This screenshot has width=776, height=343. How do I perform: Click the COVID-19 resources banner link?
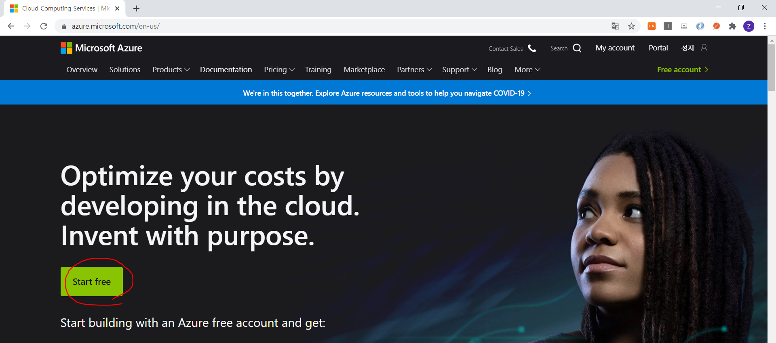point(387,93)
